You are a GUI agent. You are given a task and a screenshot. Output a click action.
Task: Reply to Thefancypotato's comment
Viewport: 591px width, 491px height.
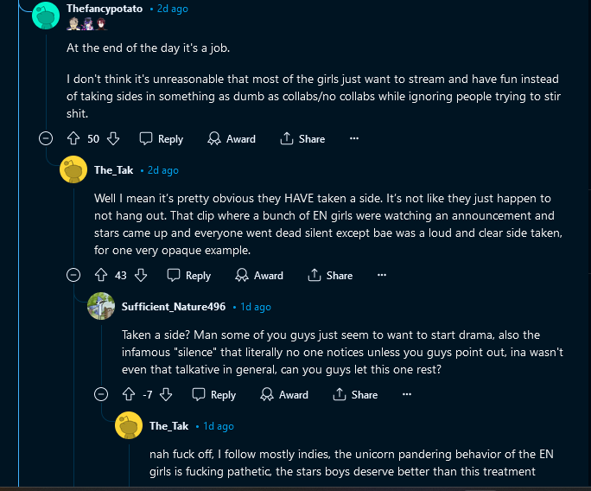pos(161,138)
